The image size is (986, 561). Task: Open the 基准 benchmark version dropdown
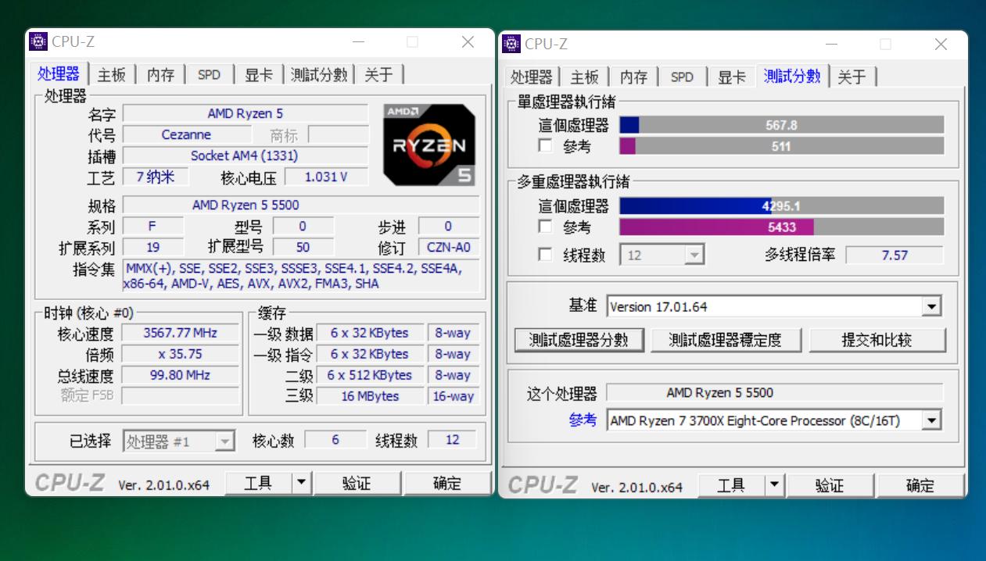(x=931, y=306)
